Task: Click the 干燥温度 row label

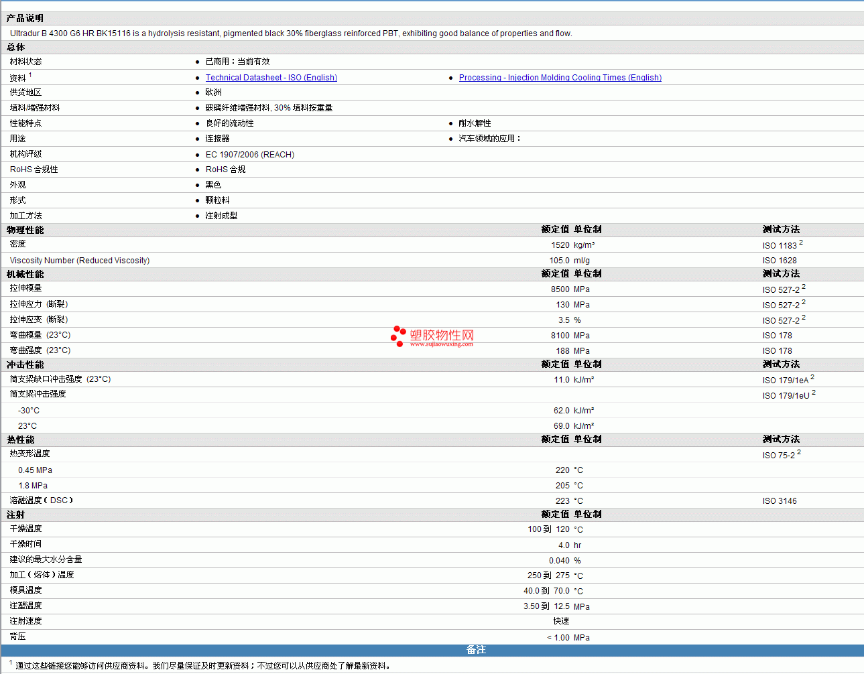Action: (x=26, y=529)
